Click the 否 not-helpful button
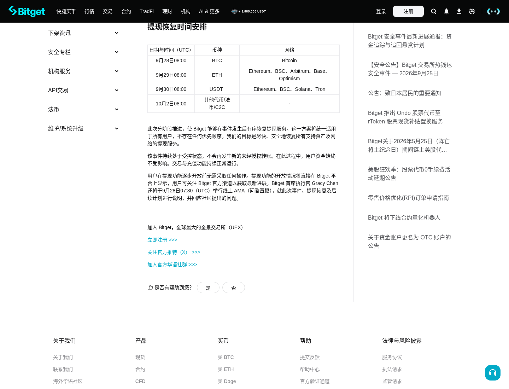This screenshot has height=389, width=509. point(234,288)
